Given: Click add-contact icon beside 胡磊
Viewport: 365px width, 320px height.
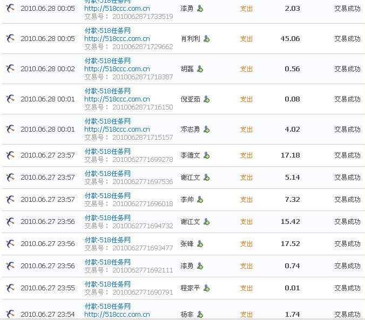Looking at the screenshot, I should coord(200,69).
